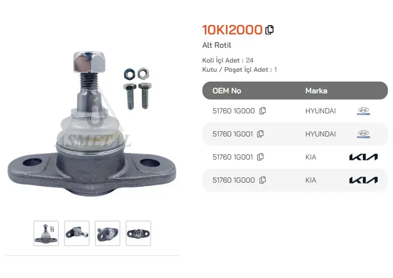Copy product code 10KI2000 via copy icon
This screenshot has height=278, width=393.
pos(270,30)
